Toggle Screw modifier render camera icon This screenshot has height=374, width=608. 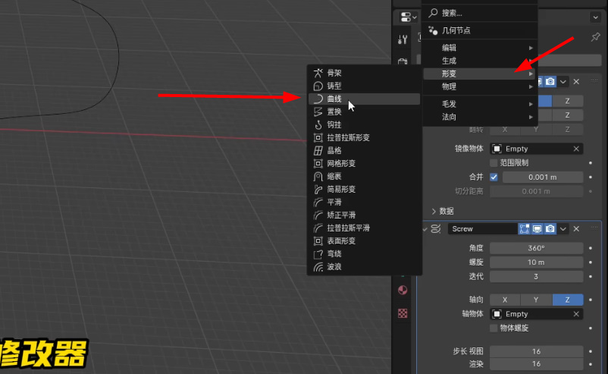pyautogui.click(x=550, y=228)
